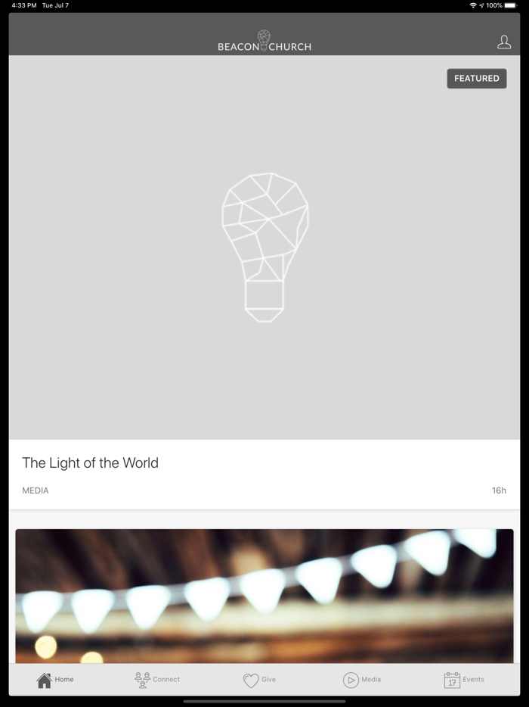
Task: Tap the Connect people icon
Action: point(142,680)
